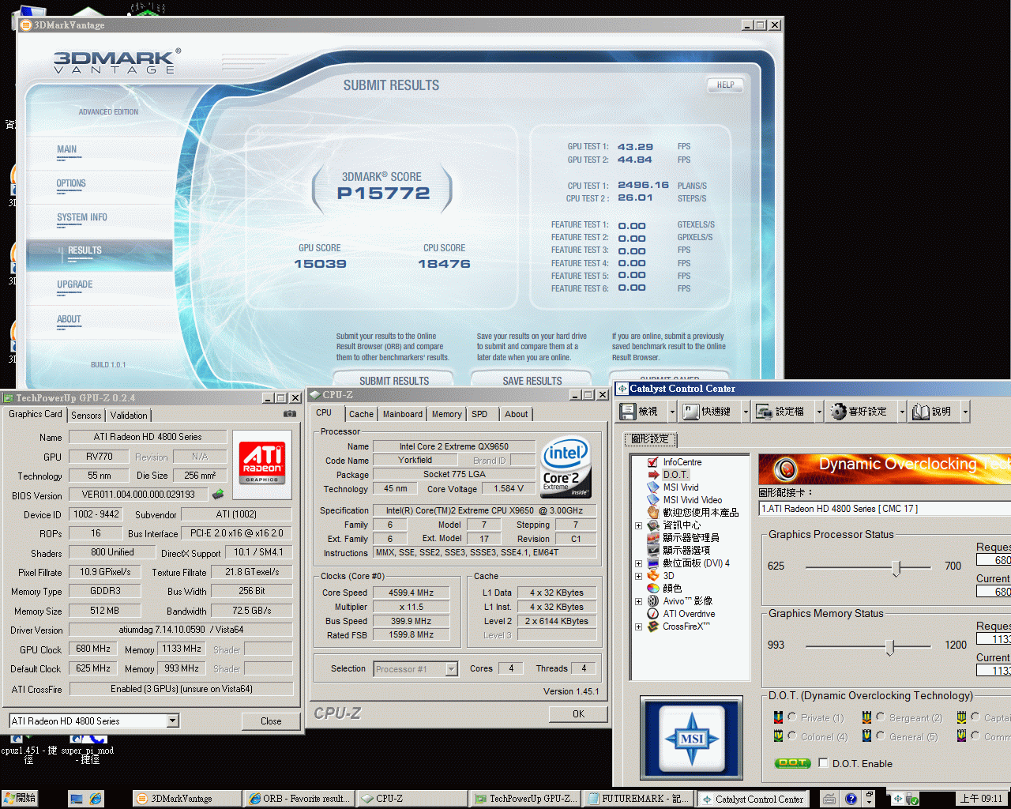Open the GPU-Z card selection dropdown
Image resolution: width=1011 pixels, height=809 pixels.
pyautogui.click(x=172, y=721)
